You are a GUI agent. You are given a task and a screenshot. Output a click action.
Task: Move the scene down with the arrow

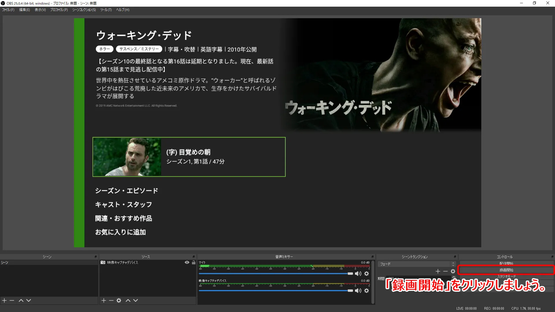(29, 300)
